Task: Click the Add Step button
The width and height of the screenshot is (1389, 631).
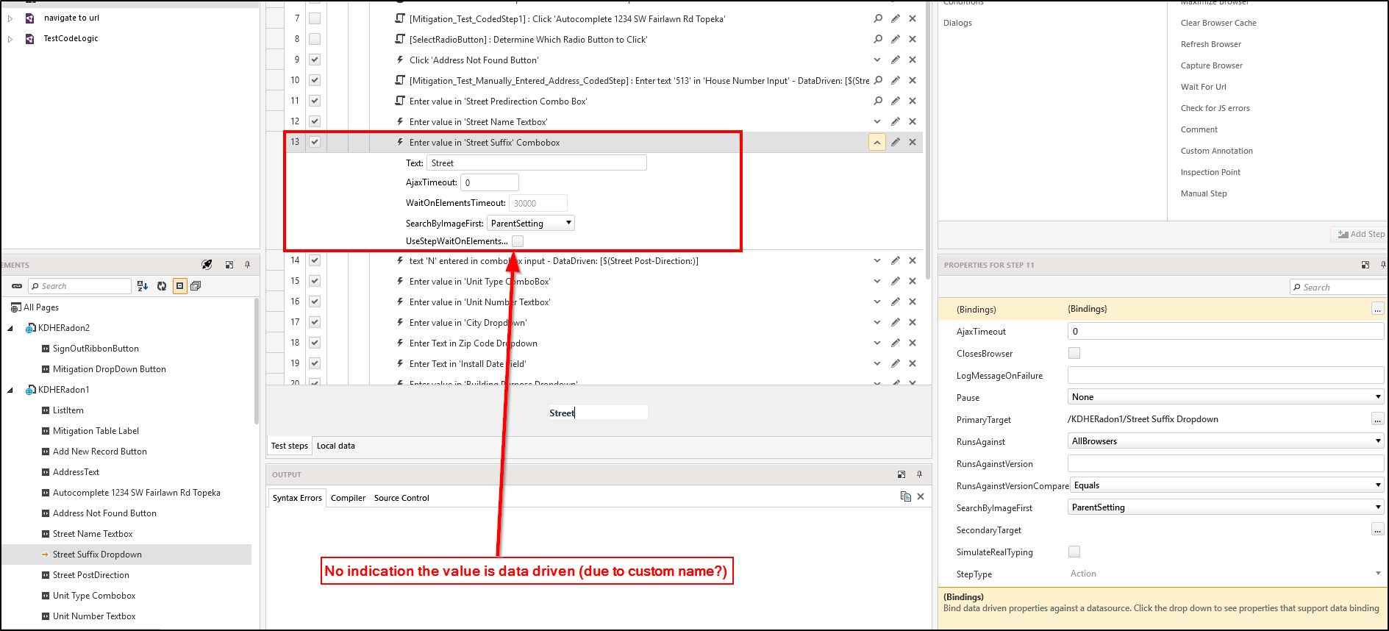Action: point(1361,234)
